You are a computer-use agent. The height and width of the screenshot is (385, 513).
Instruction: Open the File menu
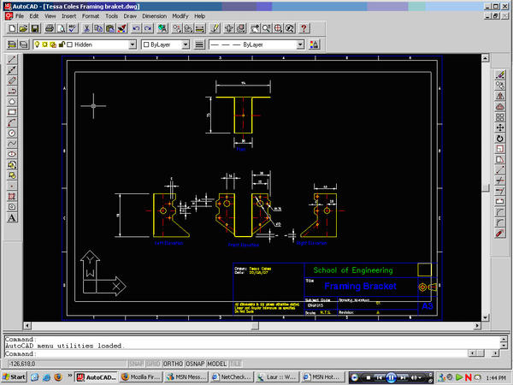(x=20, y=16)
